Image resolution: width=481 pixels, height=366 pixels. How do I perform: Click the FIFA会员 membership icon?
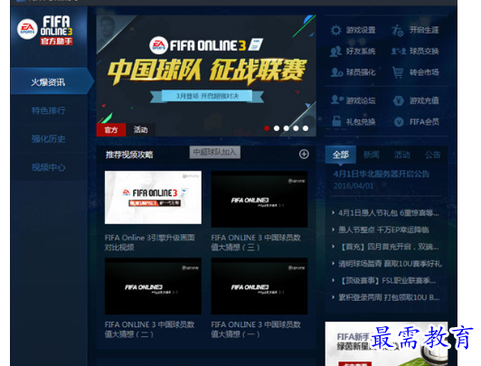pyautogui.click(x=399, y=122)
